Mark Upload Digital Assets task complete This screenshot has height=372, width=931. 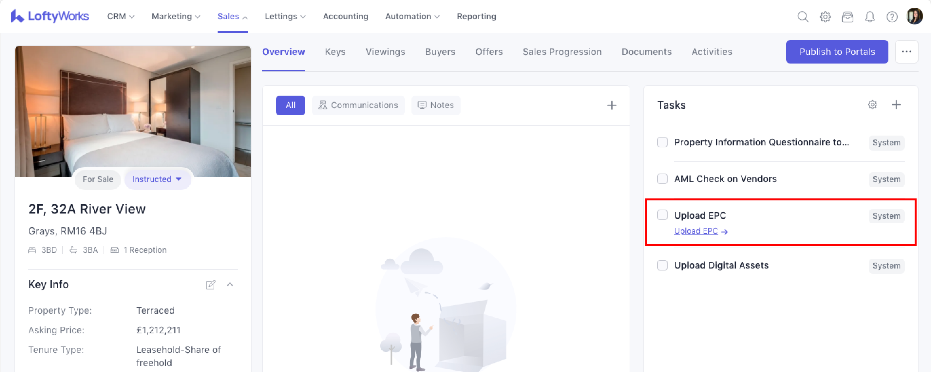click(x=662, y=265)
